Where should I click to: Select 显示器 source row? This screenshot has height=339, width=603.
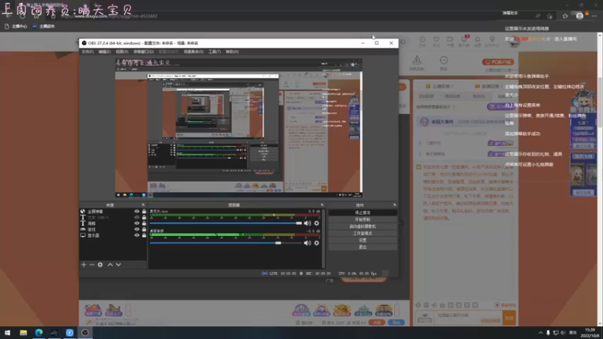pyautogui.click(x=114, y=235)
